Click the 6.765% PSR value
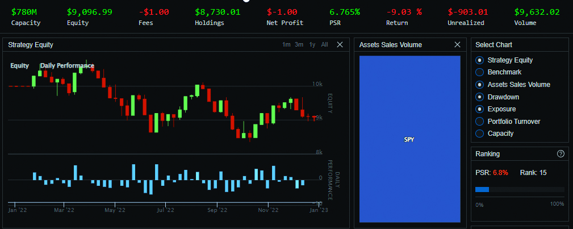The height and width of the screenshot is (229, 573). pyautogui.click(x=345, y=12)
